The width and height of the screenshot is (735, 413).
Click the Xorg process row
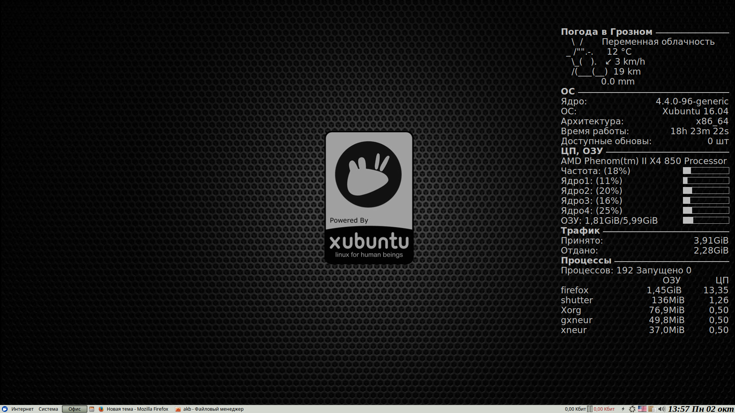point(645,310)
